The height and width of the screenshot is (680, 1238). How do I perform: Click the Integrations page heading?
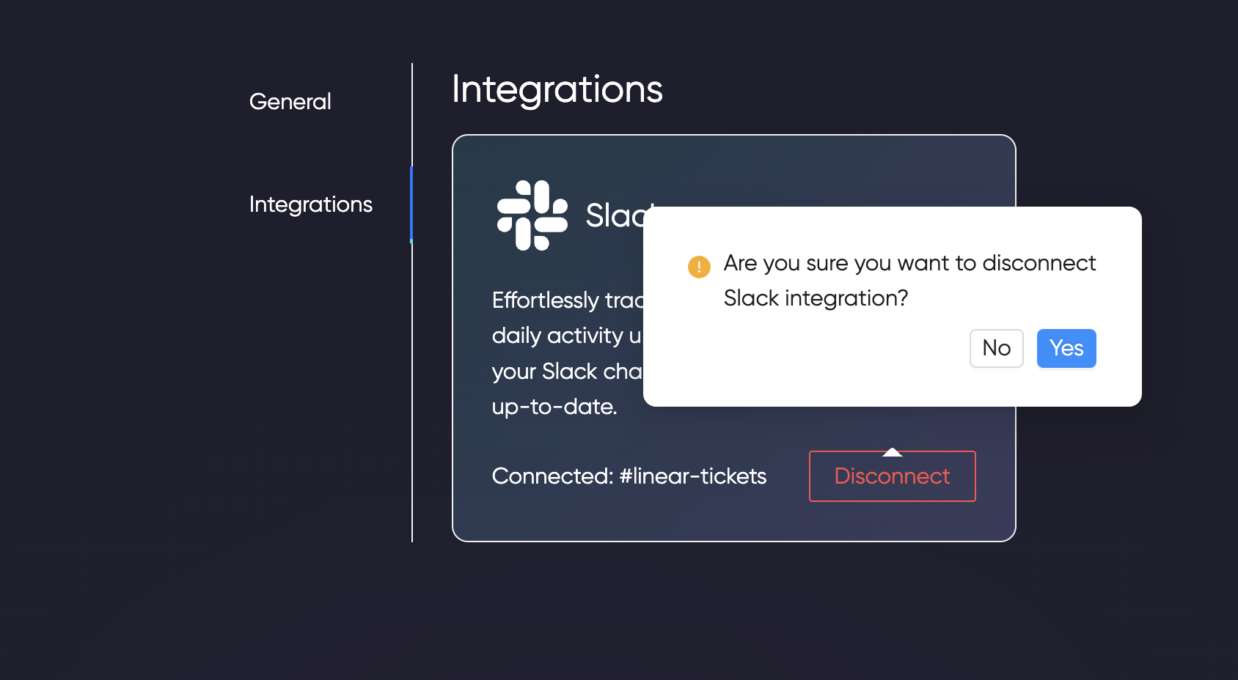[557, 90]
